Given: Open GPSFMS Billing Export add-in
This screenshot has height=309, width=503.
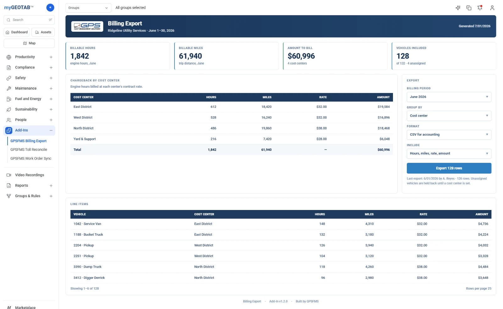Looking at the screenshot, I should click(x=28, y=141).
